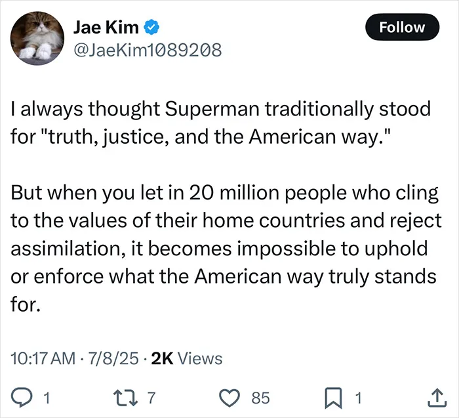Open the @JaeKim1089208 handle link
Viewport: 459px width, 418px height.
148,50
